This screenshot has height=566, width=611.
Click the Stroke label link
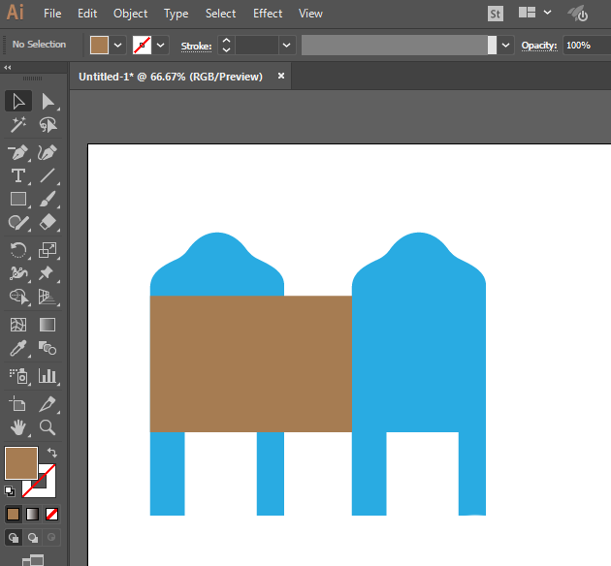coord(196,46)
